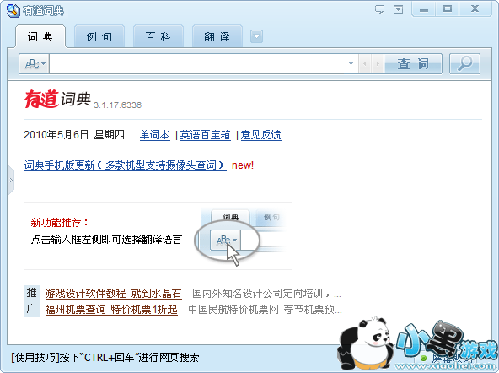Viewport: 499px width, 373px height.
Task: Click the 查词 lookup button
Action: point(413,63)
